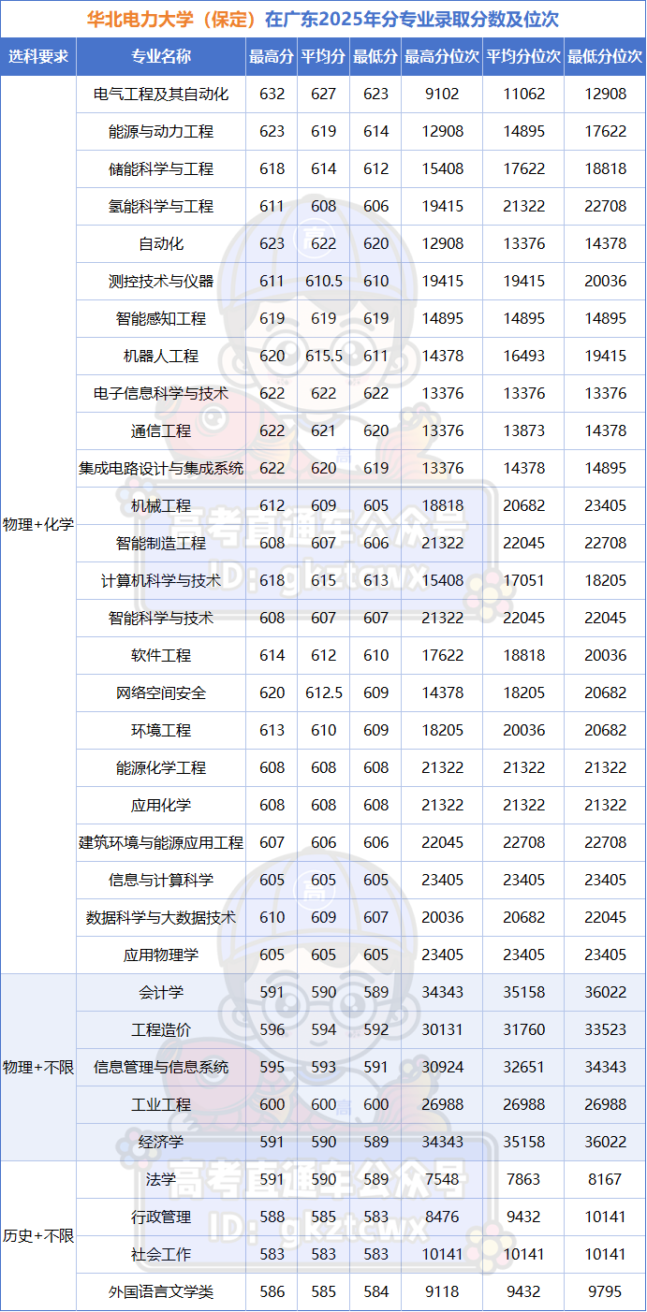647x1312 pixels.
Task: Click the 法学 major name
Action: coord(161,1179)
